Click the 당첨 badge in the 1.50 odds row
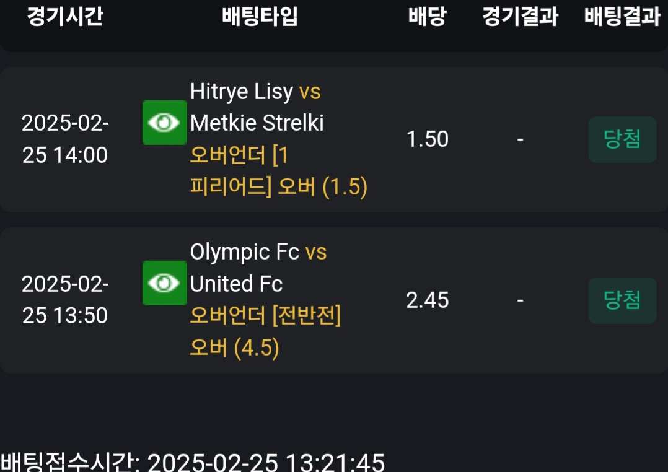The image size is (668, 472). tap(622, 139)
